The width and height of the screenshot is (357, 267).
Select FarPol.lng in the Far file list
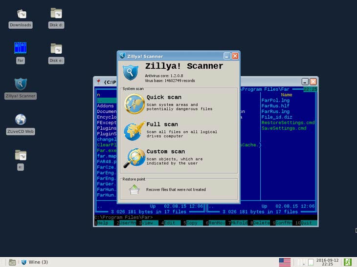coord(275,100)
